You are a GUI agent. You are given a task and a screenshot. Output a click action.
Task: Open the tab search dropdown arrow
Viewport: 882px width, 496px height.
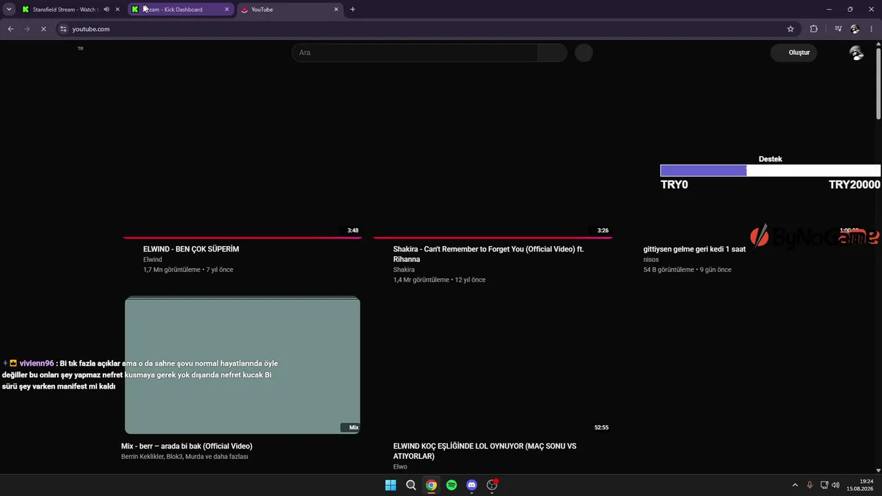(x=9, y=10)
